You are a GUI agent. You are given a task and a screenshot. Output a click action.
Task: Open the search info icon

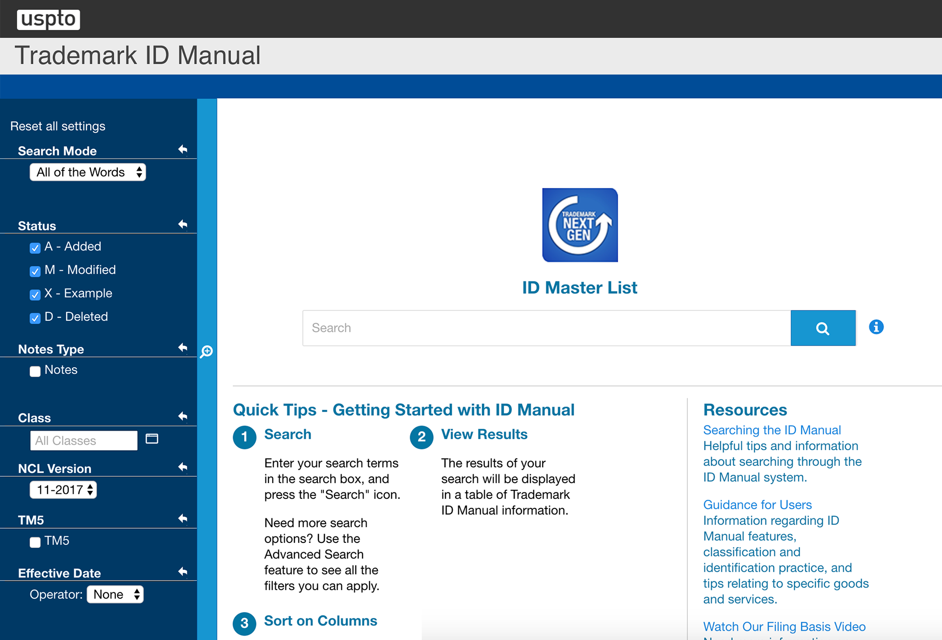click(876, 327)
